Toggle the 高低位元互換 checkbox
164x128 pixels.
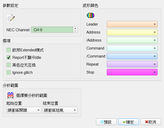coord(9,65)
